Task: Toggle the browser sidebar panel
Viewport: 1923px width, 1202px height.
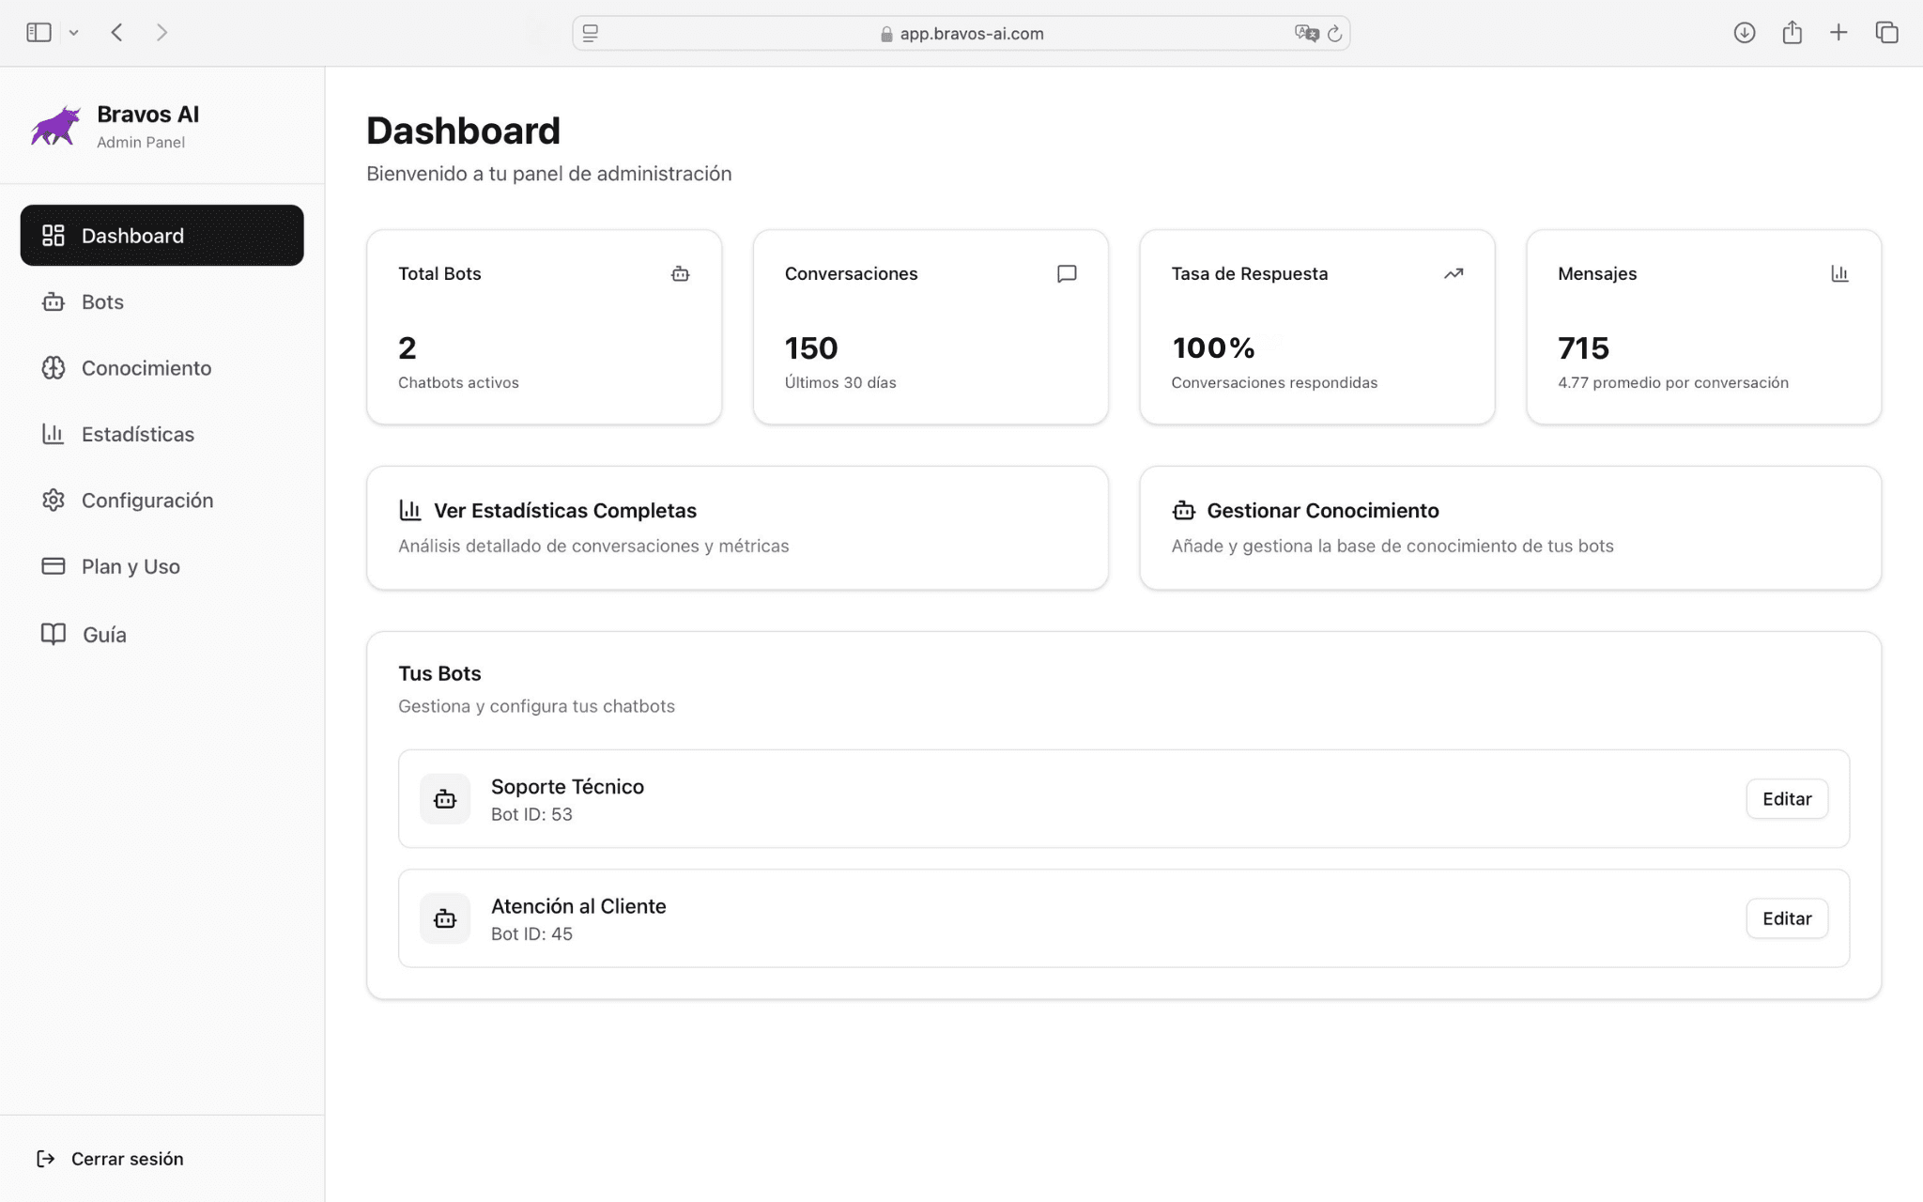Action: pyautogui.click(x=38, y=31)
